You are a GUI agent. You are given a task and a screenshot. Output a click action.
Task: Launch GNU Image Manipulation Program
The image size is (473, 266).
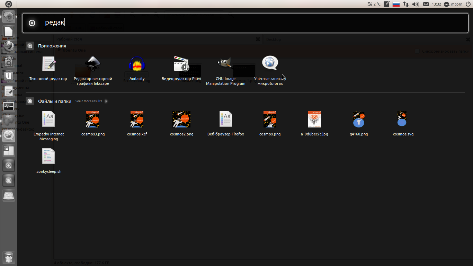pyautogui.click(x=226, y=71)
